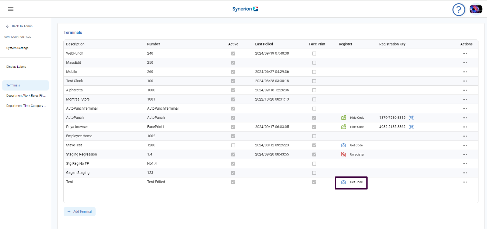Screen dimensions: 487x229
Task: Click Unregister for Staging Regression
Action: click(357, 154)
